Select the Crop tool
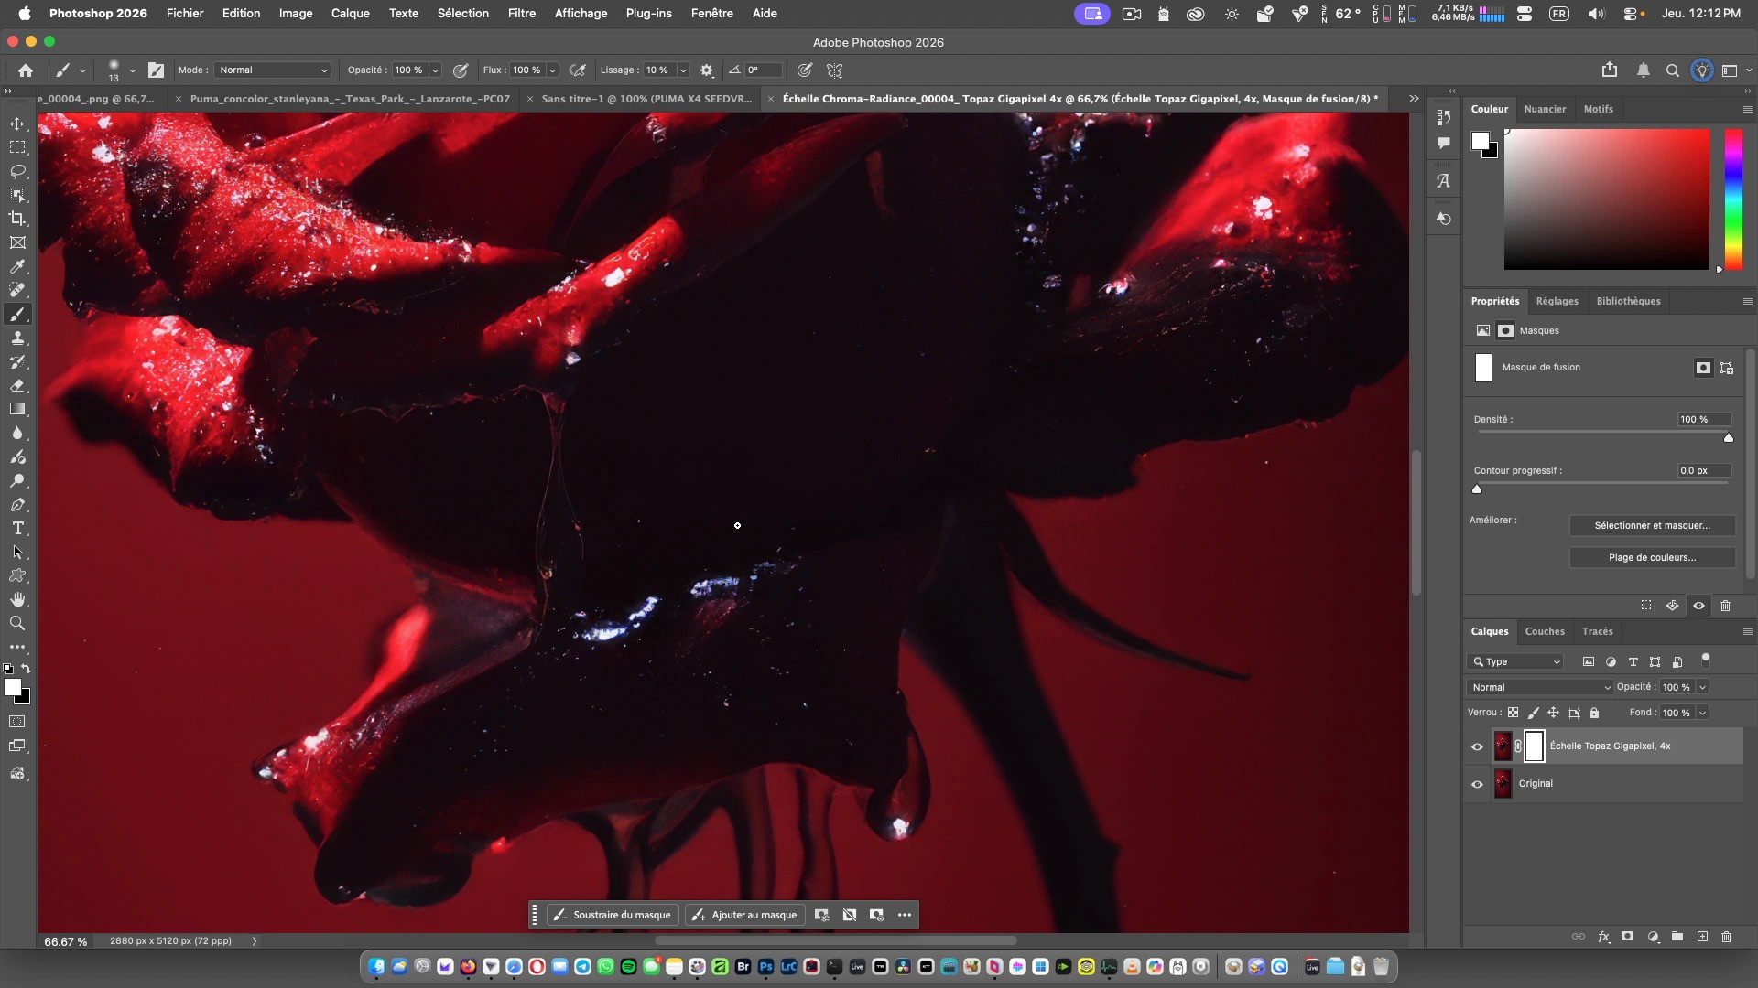 point(17,219)
